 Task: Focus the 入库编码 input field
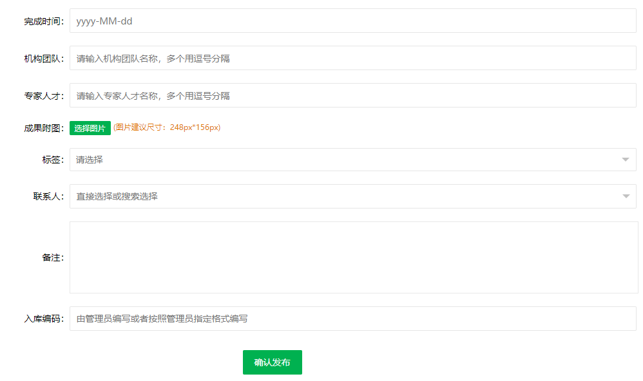(x=352, y=319)
